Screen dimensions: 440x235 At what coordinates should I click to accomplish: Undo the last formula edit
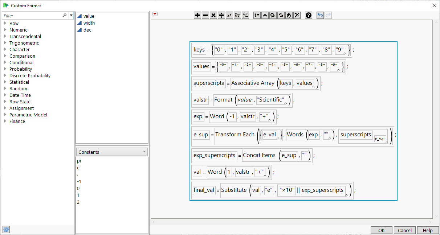(319, 15)
